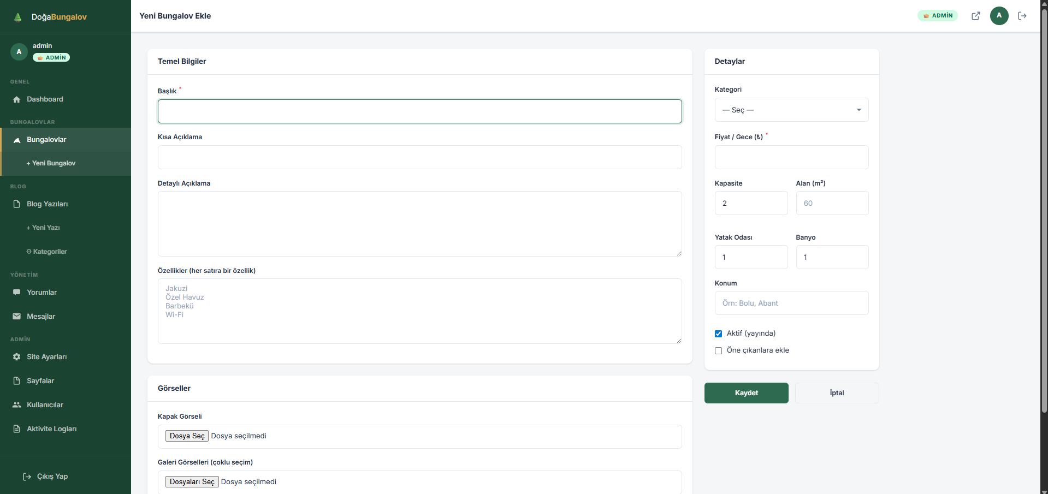Click the Kullanıcılar people icon
This screenshot has width=1048, height=494.
point(17,405)
